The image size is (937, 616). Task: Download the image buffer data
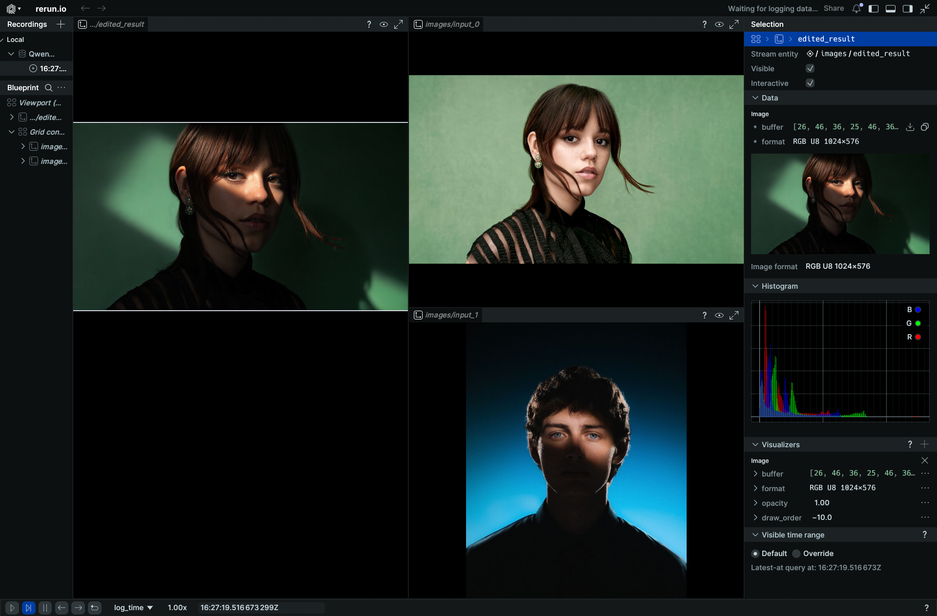(x=910, y=127)
